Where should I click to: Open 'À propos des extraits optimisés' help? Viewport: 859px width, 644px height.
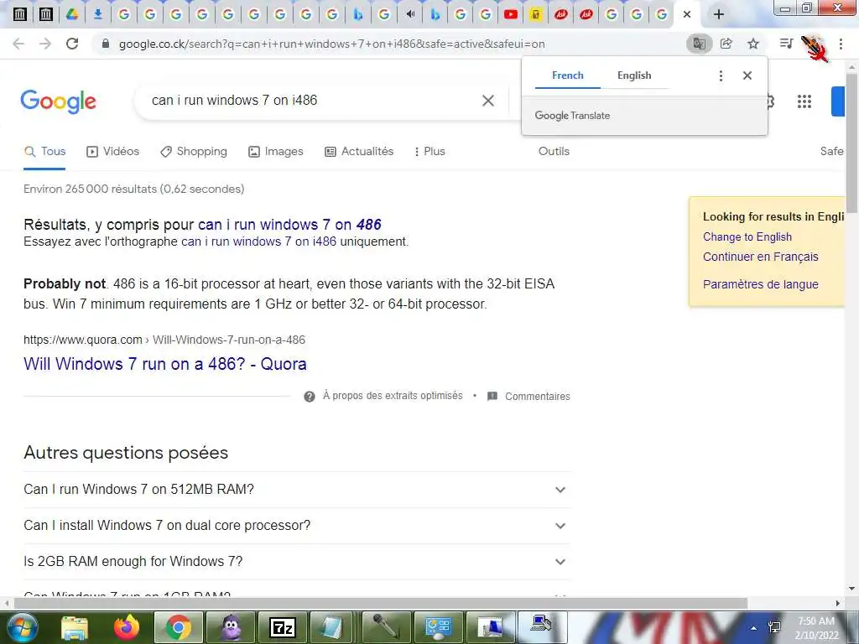tap(393, 396)
